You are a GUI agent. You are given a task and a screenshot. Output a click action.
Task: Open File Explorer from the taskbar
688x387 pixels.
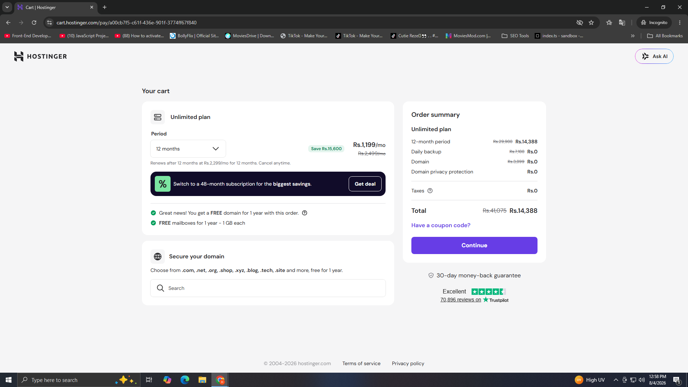pos(202,380)
